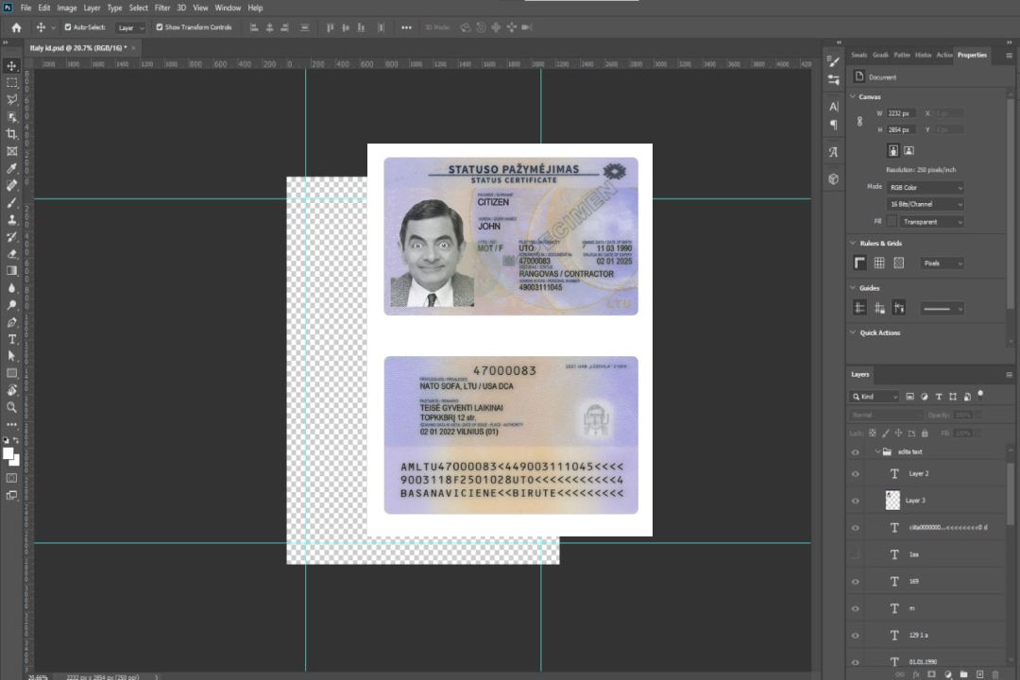Viewport: 1020px width, 680px height.
Task: Open the Character panel icon
Action: tap(834, 107)
